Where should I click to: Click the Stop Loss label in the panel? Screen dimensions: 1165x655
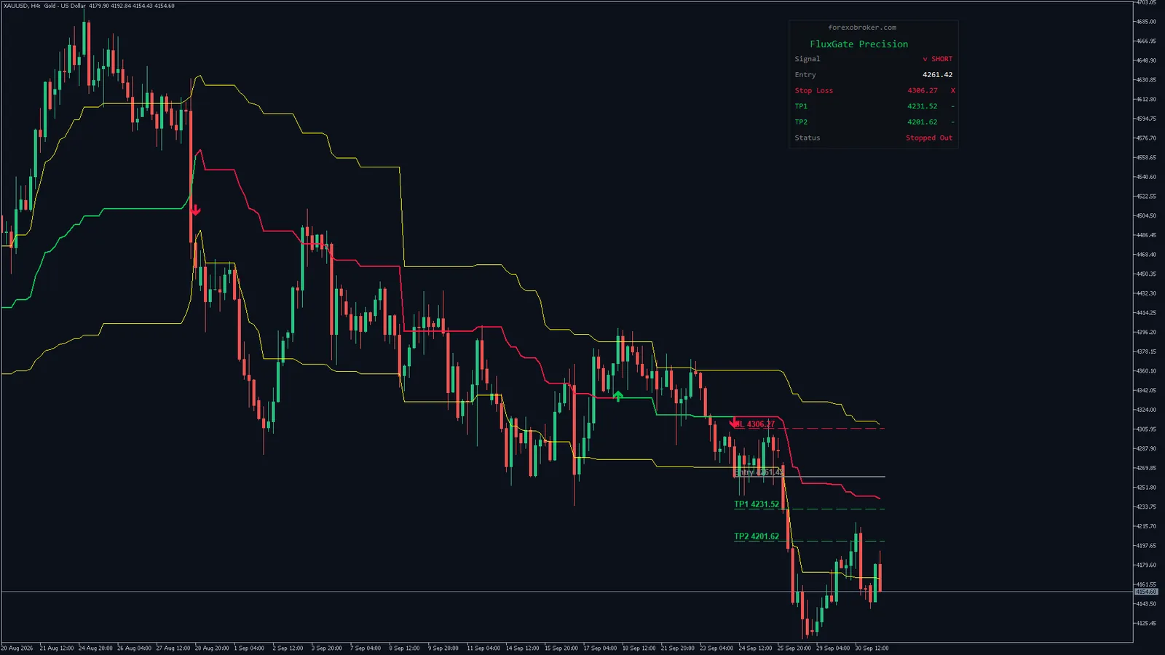[814, 90]
